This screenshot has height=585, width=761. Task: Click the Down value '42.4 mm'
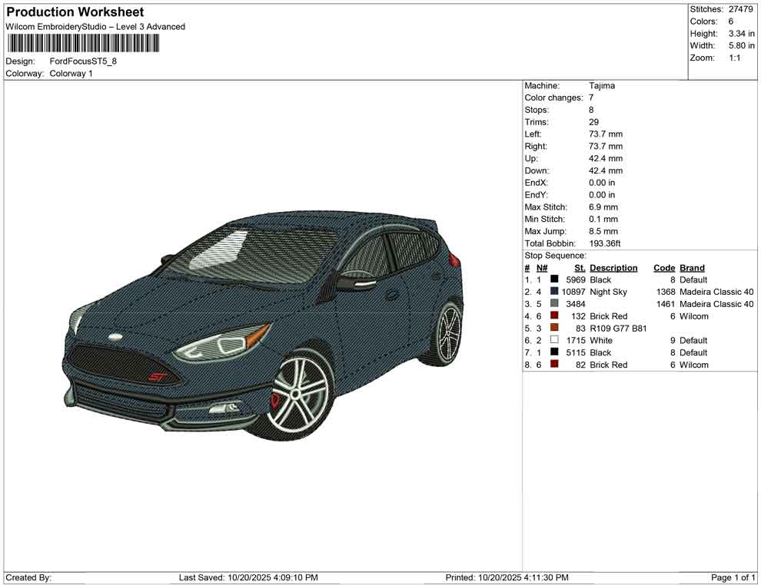[606, 170]
